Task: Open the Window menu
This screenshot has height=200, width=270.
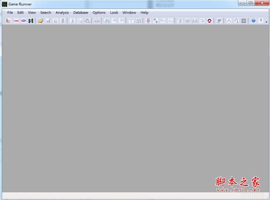Action: [x=129, y=13]
